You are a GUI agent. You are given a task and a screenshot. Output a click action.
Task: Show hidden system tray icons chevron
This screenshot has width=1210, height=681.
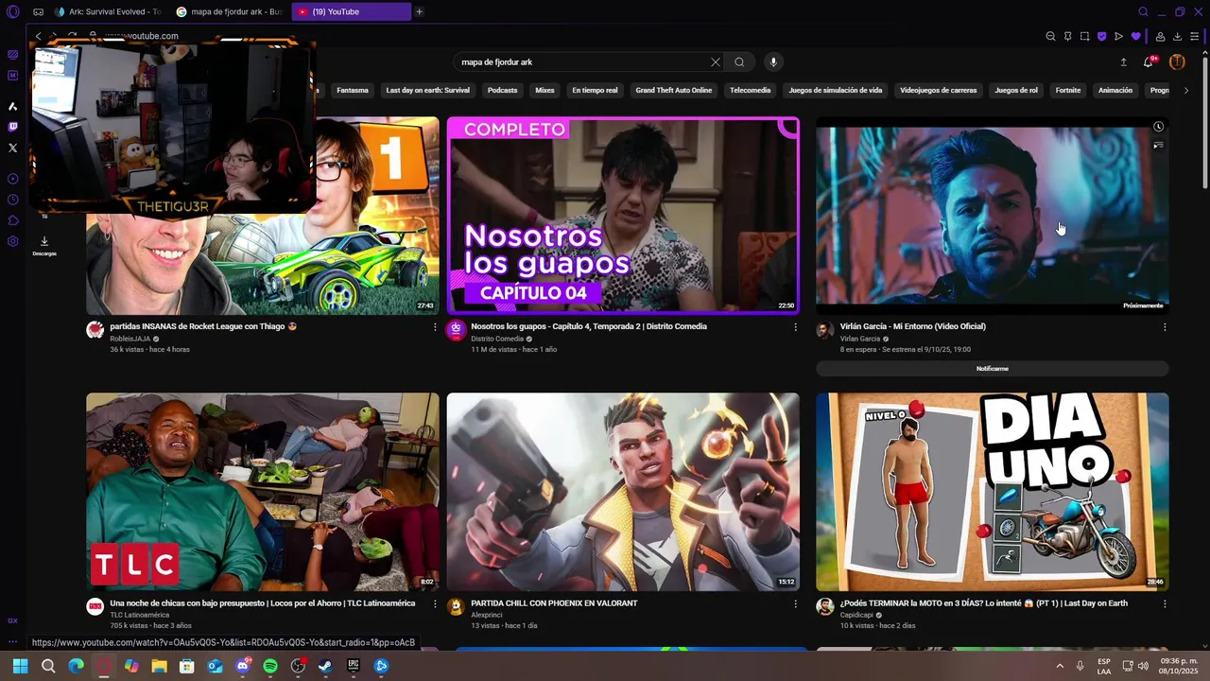pyautogui.click(x=1060, y=666)
